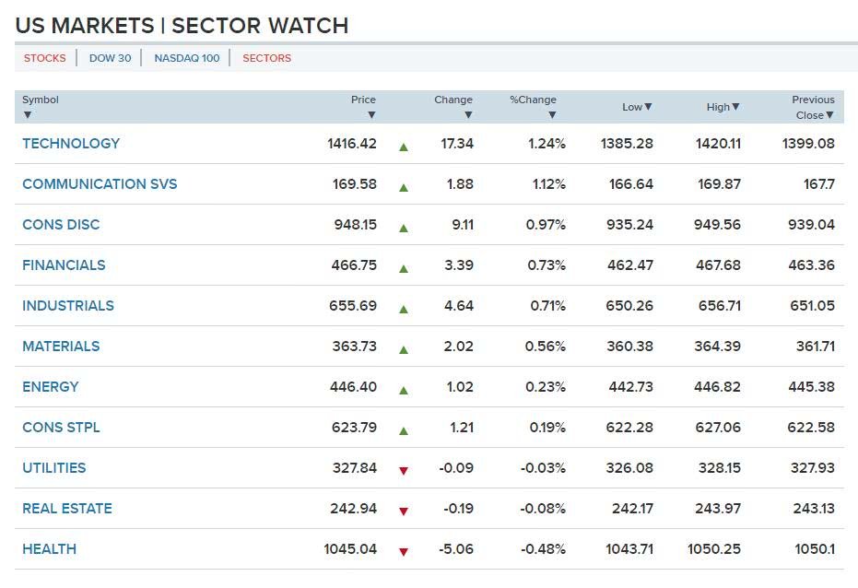Switch to the NASDAQ 100 tab
The width and height of the screenshot is (858, 588).
pyautogui.click(x=187, y=58)
